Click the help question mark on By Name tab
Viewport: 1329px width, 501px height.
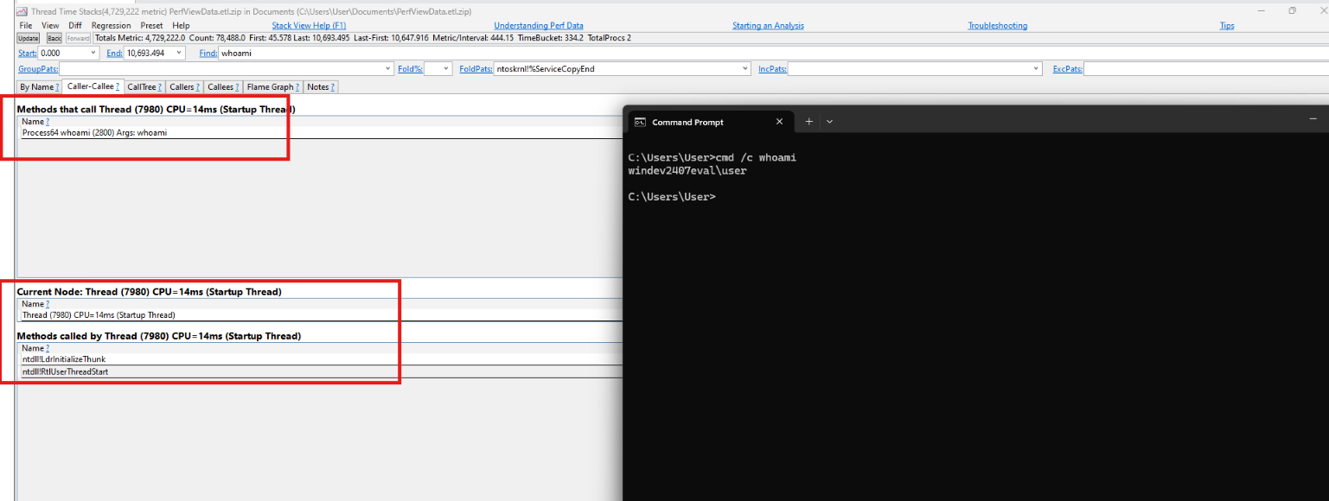pos(57,87)
